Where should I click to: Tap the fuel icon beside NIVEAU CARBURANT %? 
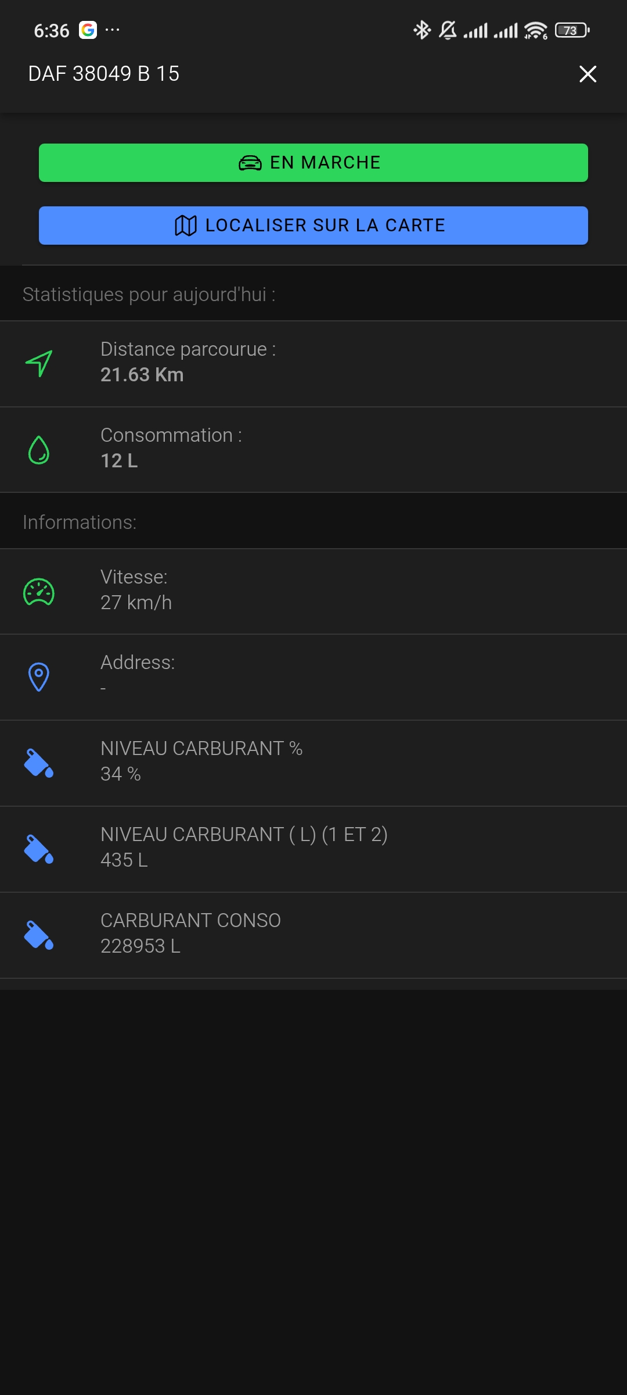[39, 763]
